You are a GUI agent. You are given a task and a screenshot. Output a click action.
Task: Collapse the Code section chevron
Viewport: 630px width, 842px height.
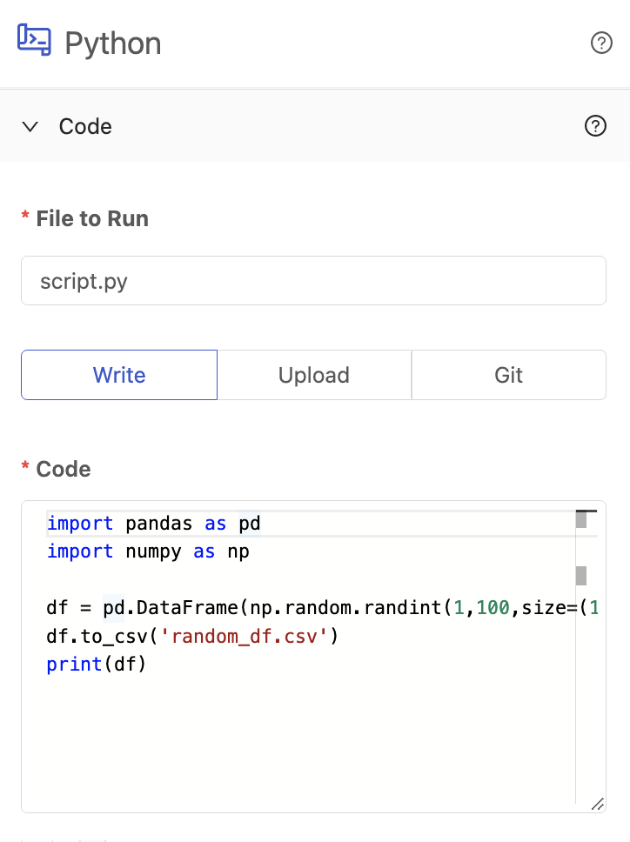(x=30, y=127)
